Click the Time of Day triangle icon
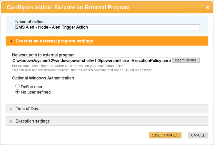Viewport: 214px width, 145px height. pos(11,109)
